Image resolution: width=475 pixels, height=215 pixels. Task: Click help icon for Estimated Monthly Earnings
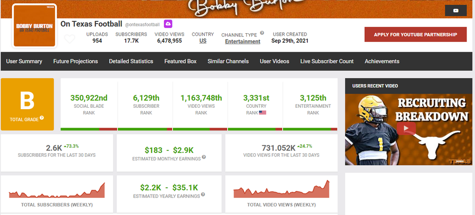point(204,157)
